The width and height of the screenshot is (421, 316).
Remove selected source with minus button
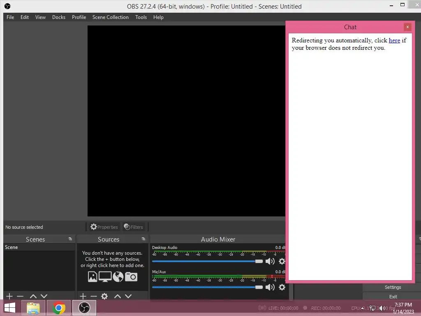(94, 296)
